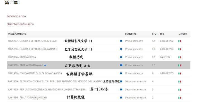
Task: Click CFU value 6 for Filologia Classica
Action: pyautogui.click(x=153, y=73)
